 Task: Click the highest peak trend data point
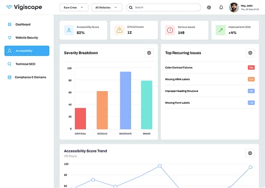[x=160, y=166]
